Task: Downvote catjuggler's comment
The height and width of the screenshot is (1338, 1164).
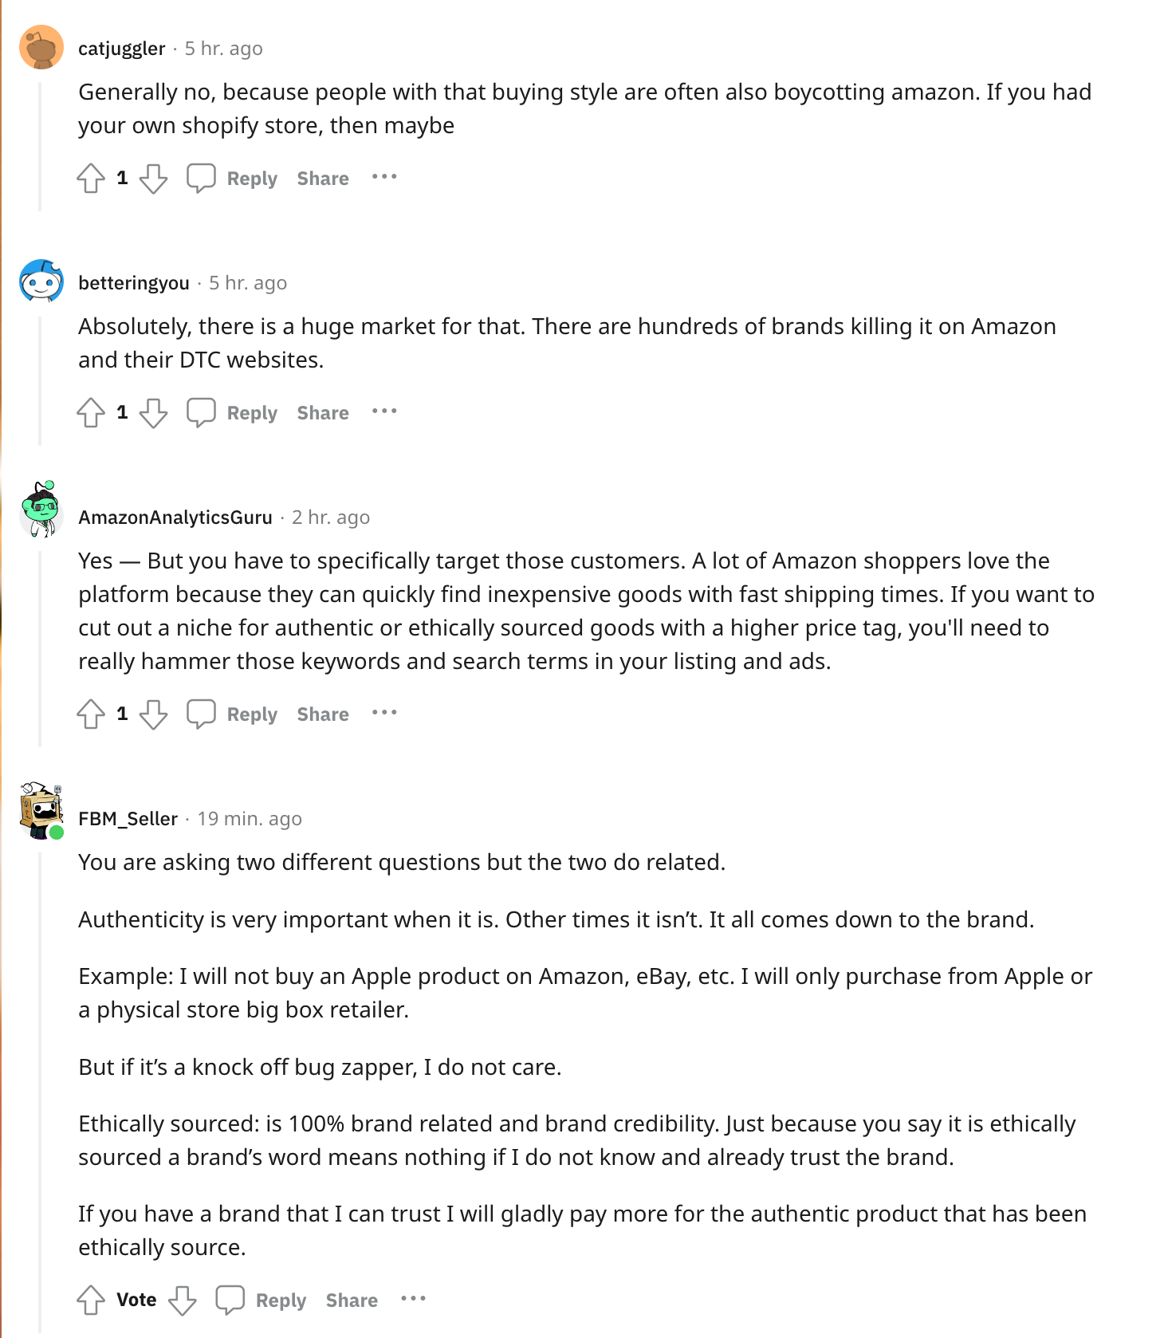Action: coord(153,178)
